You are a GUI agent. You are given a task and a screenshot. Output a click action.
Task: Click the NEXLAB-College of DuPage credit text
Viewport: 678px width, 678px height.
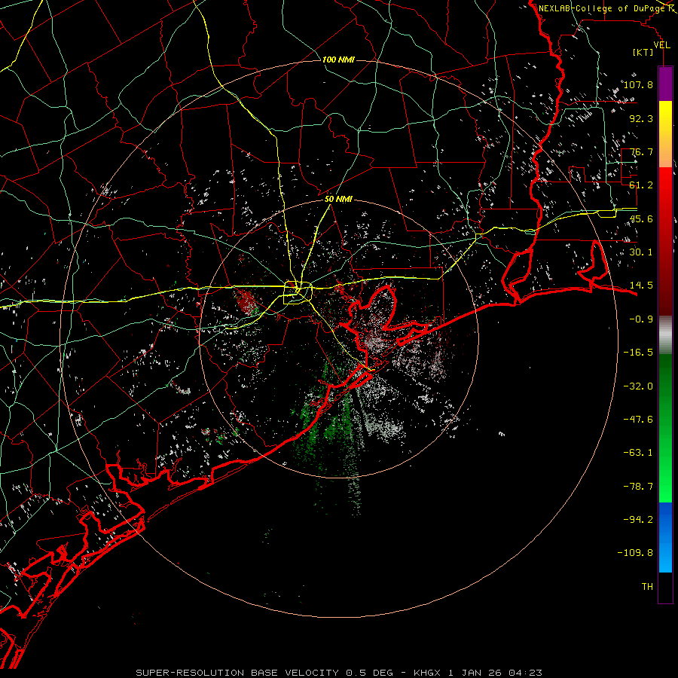(x=602, y=8)
